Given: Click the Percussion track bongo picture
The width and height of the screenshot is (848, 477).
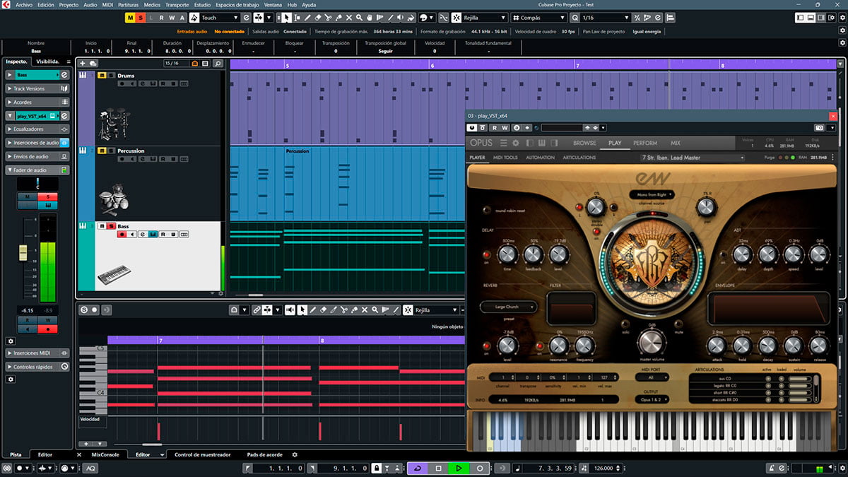Looking at the screenshot, I should [112, 199].
